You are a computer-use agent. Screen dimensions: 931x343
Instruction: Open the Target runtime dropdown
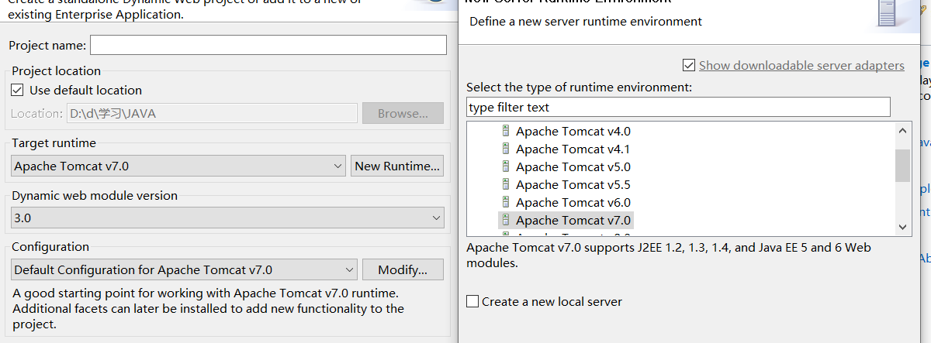coord(179,166)
